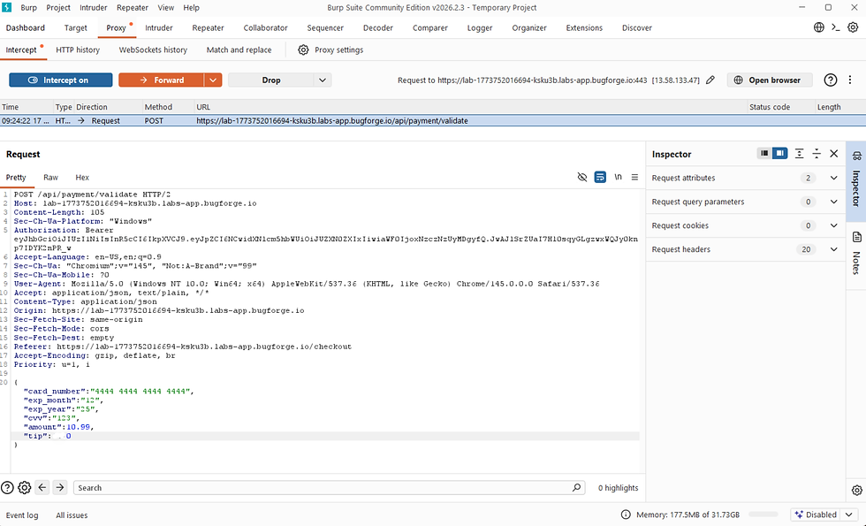866x526 pixels.
Task: Open the globe icon in top-right toolbar
Action: (819, 27)
